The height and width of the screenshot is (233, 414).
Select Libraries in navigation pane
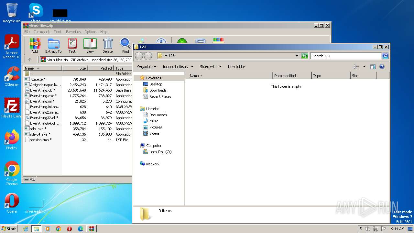tap(153, 109)
